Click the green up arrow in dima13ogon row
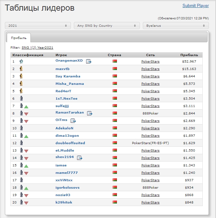Viewport: 216px width, 218px height. coord(26,136)
